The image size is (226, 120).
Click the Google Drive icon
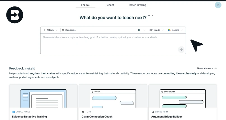pyautogui.click(x=169, y=30)
